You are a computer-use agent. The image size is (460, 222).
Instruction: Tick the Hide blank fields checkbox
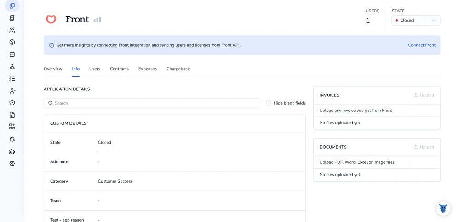point(269,103)
